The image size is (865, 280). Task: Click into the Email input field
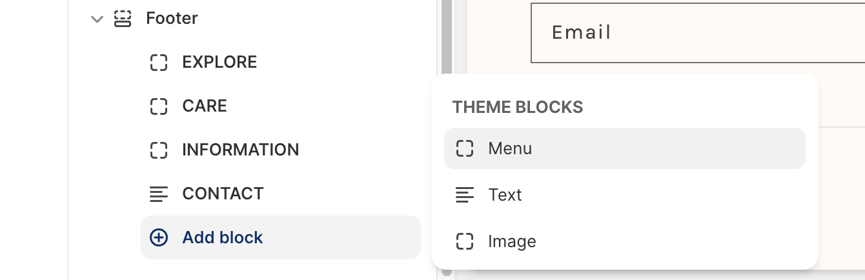697,33
